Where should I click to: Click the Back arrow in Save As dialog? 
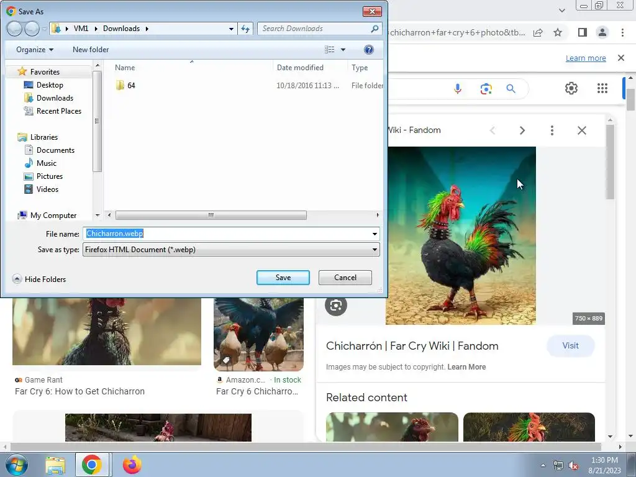point(14,29)
